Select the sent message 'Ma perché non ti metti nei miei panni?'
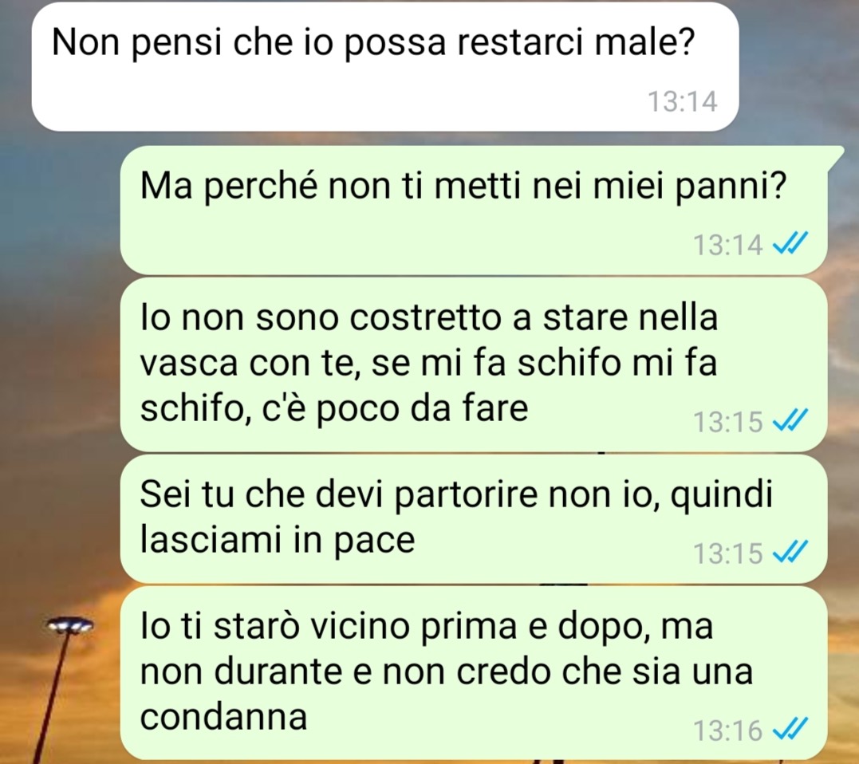Viewport: 859px width, 764px height. (x=474, y=209)
